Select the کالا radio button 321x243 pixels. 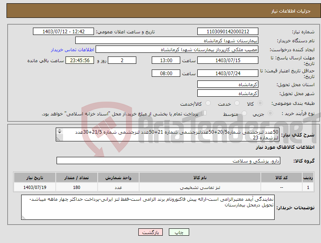(x=260, y=103)
